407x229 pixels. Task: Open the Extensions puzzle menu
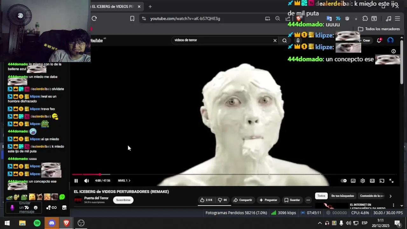pyautogui.click(x=365, y=18)
